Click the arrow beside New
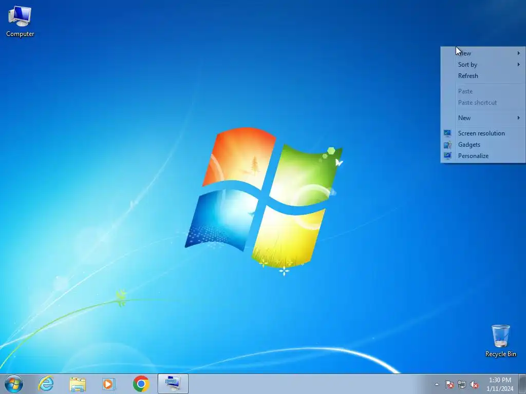The image size is (526, 394). 519,117
